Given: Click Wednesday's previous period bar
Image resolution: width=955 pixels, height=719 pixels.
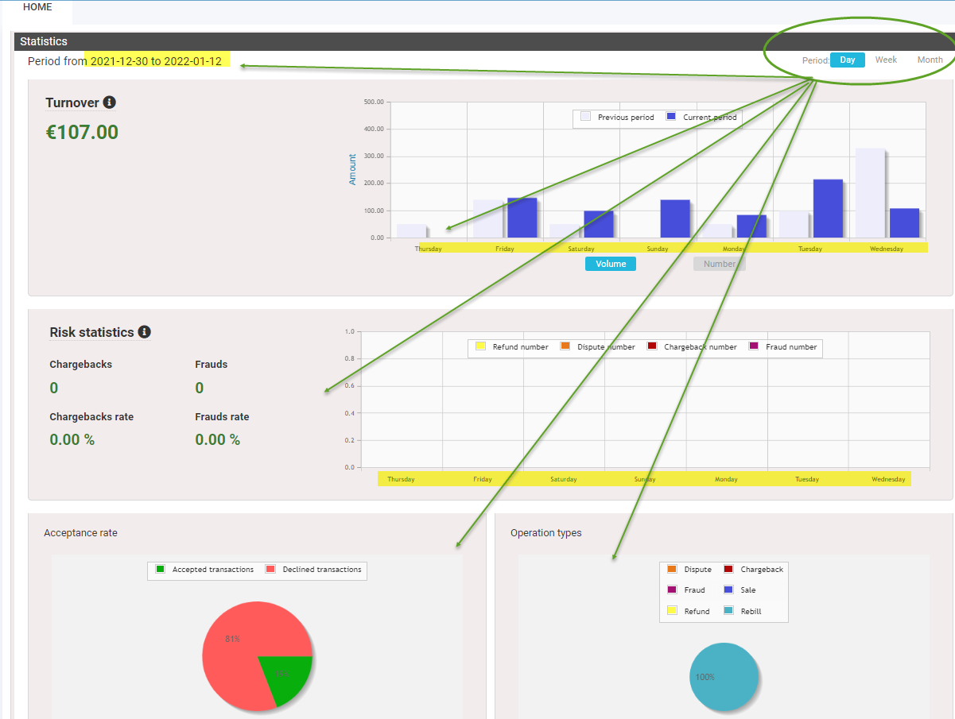Looking at the screenshot, I should click(x=869, y=193).
